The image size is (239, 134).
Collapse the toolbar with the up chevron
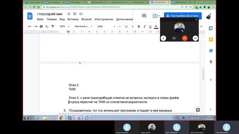point(201,26)
